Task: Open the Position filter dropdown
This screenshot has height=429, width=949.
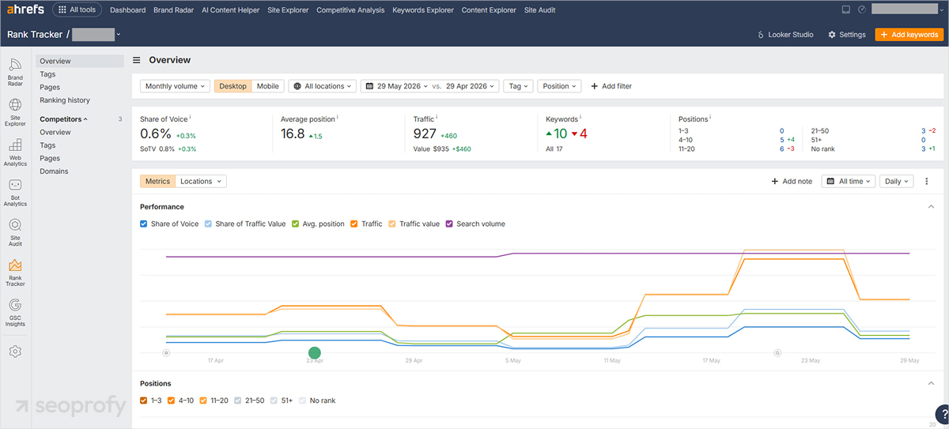Action: [x=559, y=86]
